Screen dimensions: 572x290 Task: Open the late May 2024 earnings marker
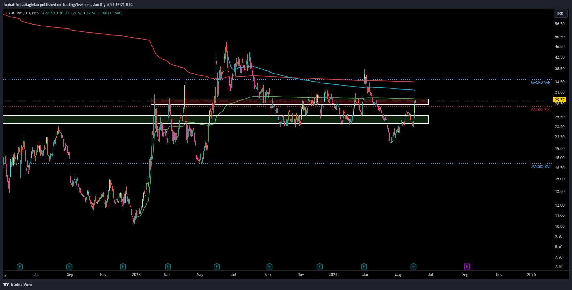coord(413,266)
